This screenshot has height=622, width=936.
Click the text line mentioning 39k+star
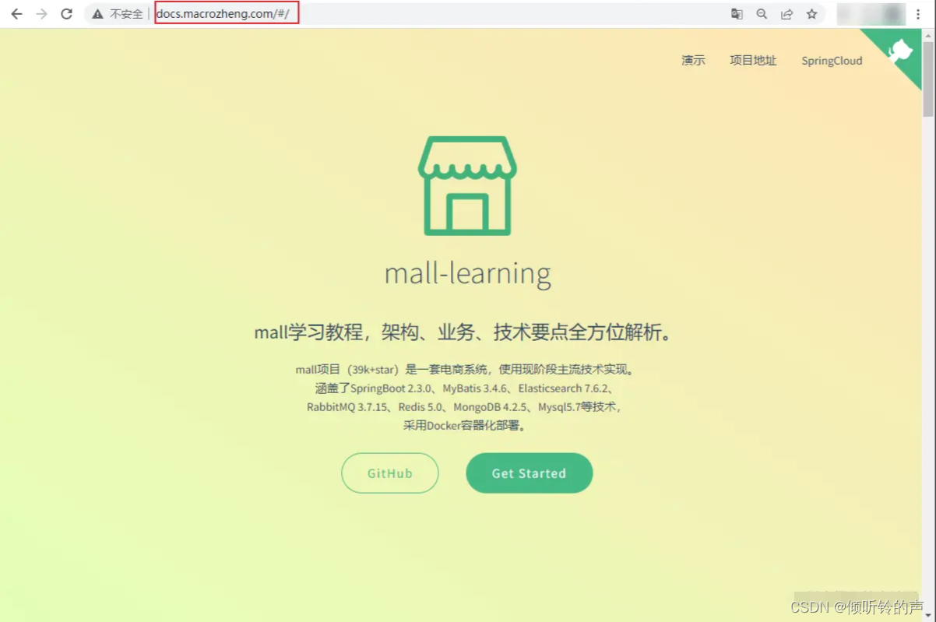(x=466, y=369)
